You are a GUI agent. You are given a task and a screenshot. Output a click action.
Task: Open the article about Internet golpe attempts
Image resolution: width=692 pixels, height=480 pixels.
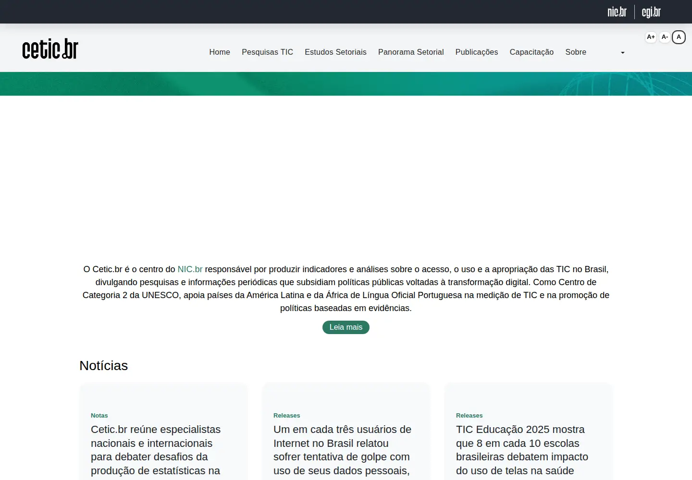coord(342,450)
